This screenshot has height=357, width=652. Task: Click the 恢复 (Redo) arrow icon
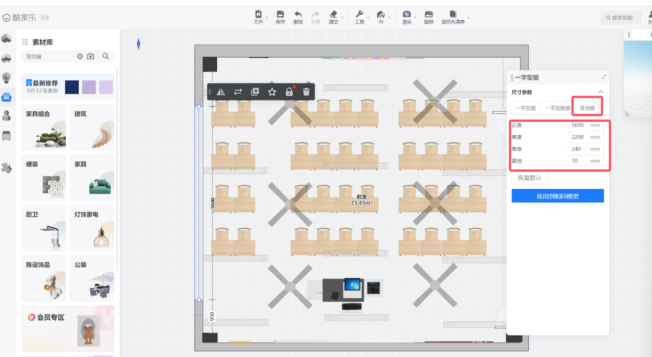point(315,14)
